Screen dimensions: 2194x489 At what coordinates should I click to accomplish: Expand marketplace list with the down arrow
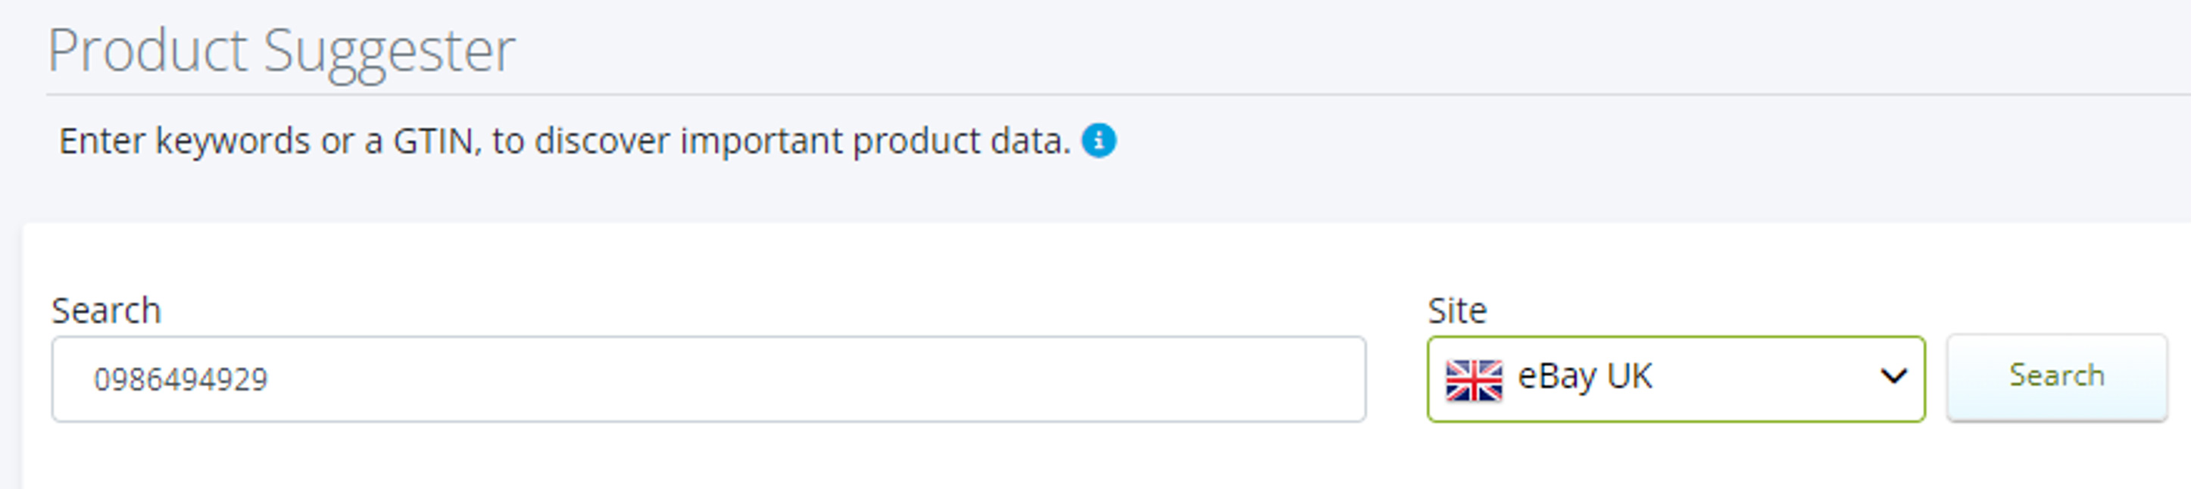(1893, 375)
